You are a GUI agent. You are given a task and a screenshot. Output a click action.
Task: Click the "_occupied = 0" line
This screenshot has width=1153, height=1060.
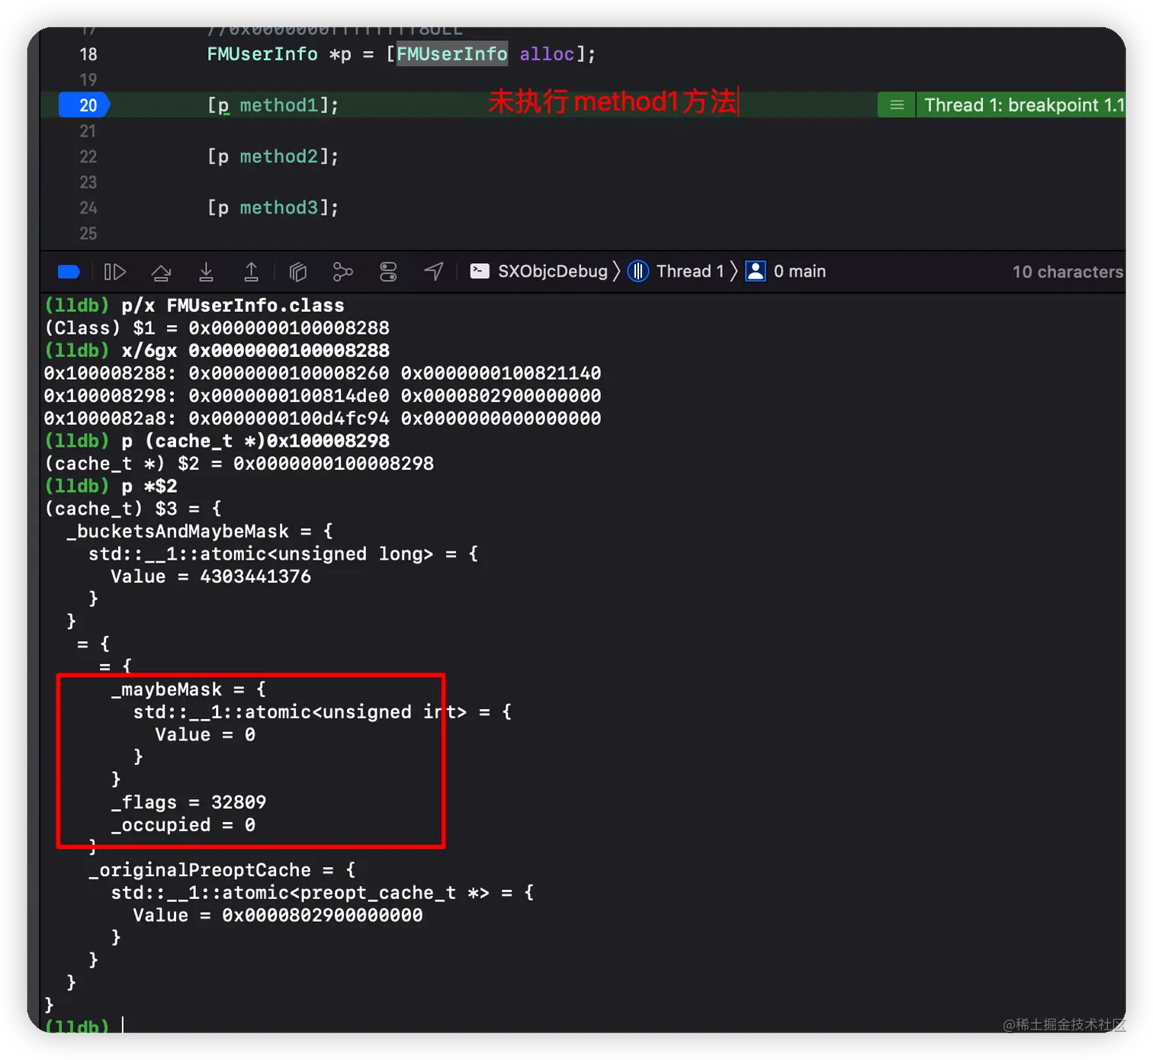[183, 825]
